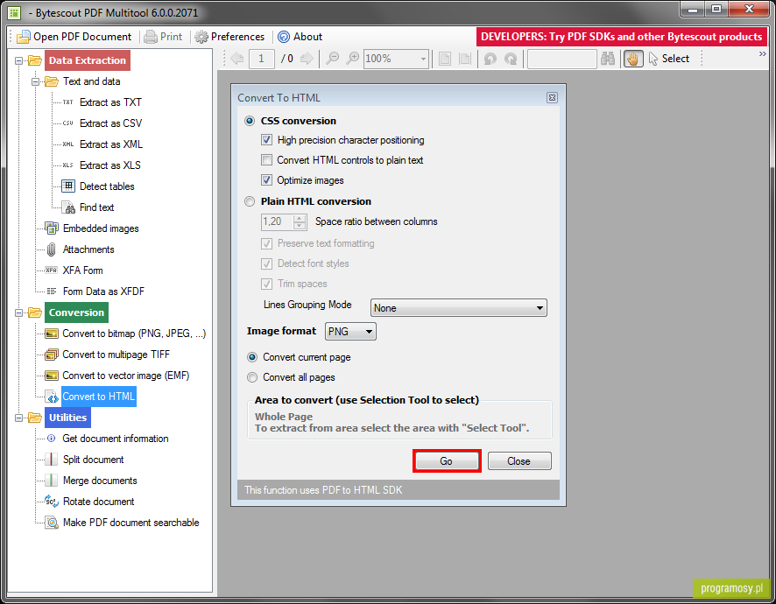The height and width of the screenshot is (604, 776).
Task: Click the page number input field
Action: (x=261, y=59)
